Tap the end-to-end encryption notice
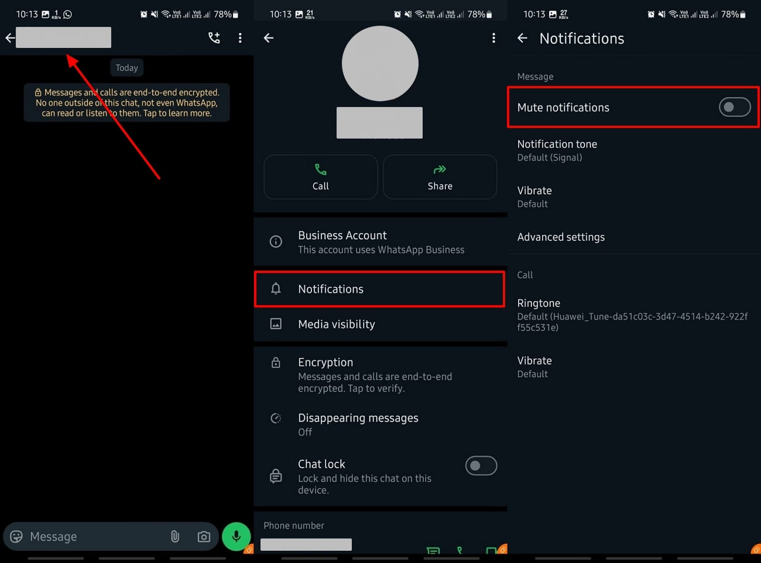This screenshot has width=761, height=563. pos(127,103)
